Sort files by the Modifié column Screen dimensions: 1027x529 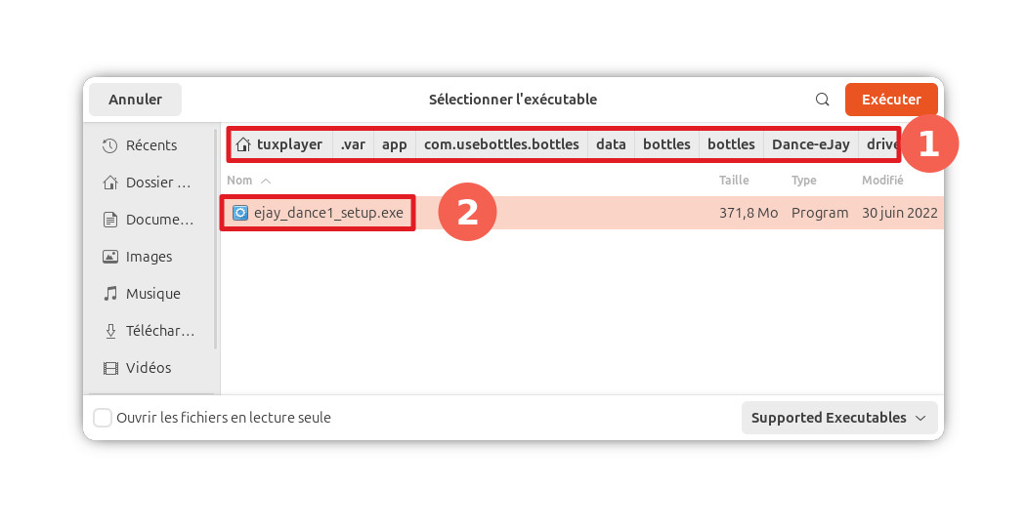(x=882, y=181)
